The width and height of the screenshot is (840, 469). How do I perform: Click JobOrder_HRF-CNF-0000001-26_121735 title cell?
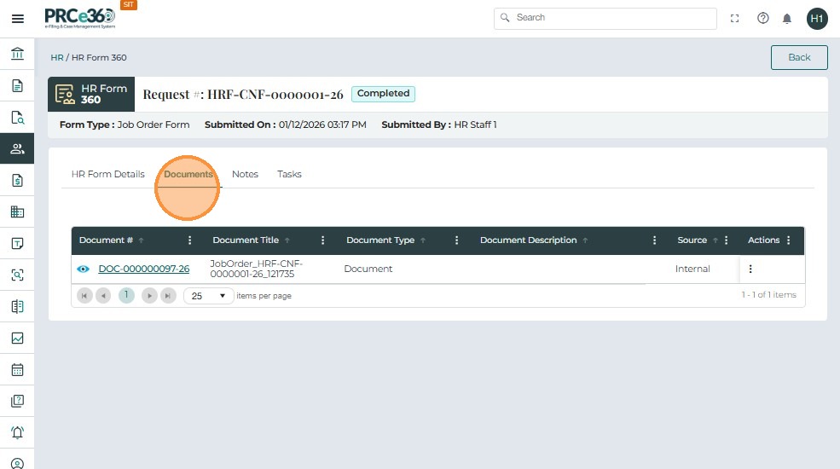click(x=256, y=269)
